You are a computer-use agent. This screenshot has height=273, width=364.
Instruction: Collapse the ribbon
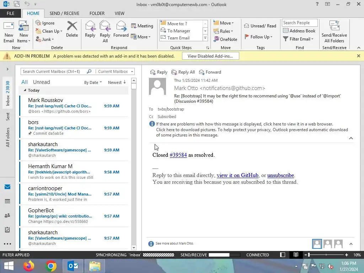359,48
